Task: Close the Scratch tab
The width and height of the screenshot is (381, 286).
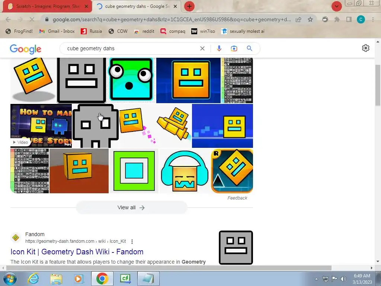Action: click(86, 6)
